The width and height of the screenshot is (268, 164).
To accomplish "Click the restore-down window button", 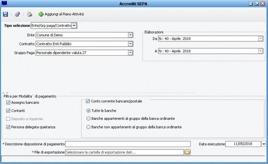I will coord(251,4).
